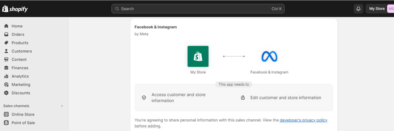394x131 pixels.
Task: Click the Point of Sale icon
Action: point(6,123)
